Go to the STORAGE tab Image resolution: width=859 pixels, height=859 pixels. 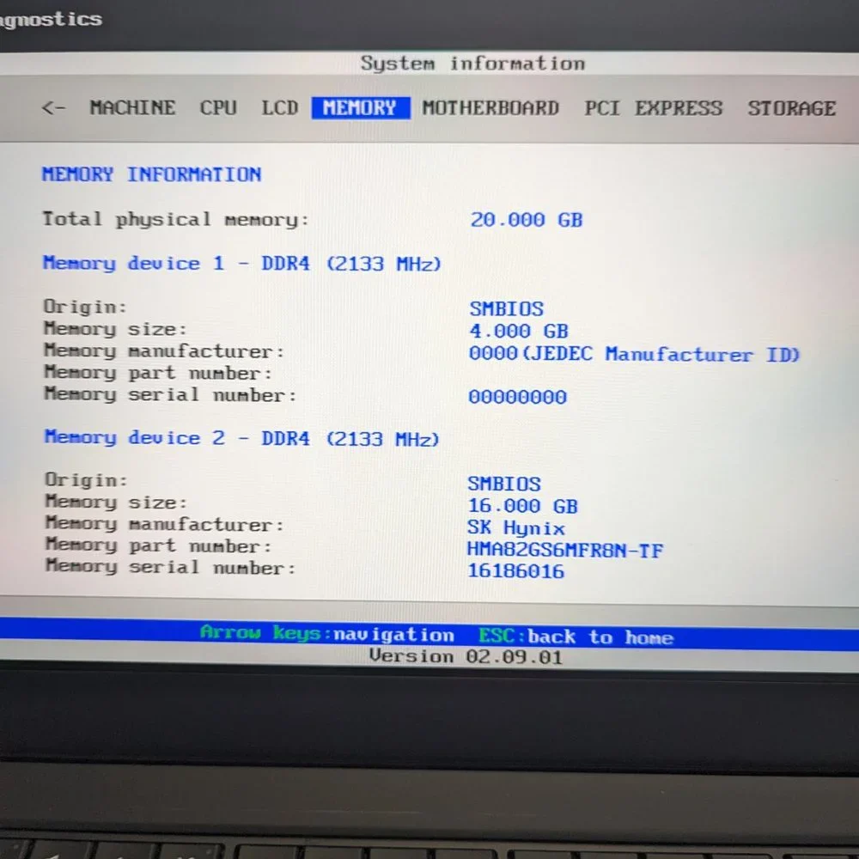pyautogui.click(x=792, y=108)
